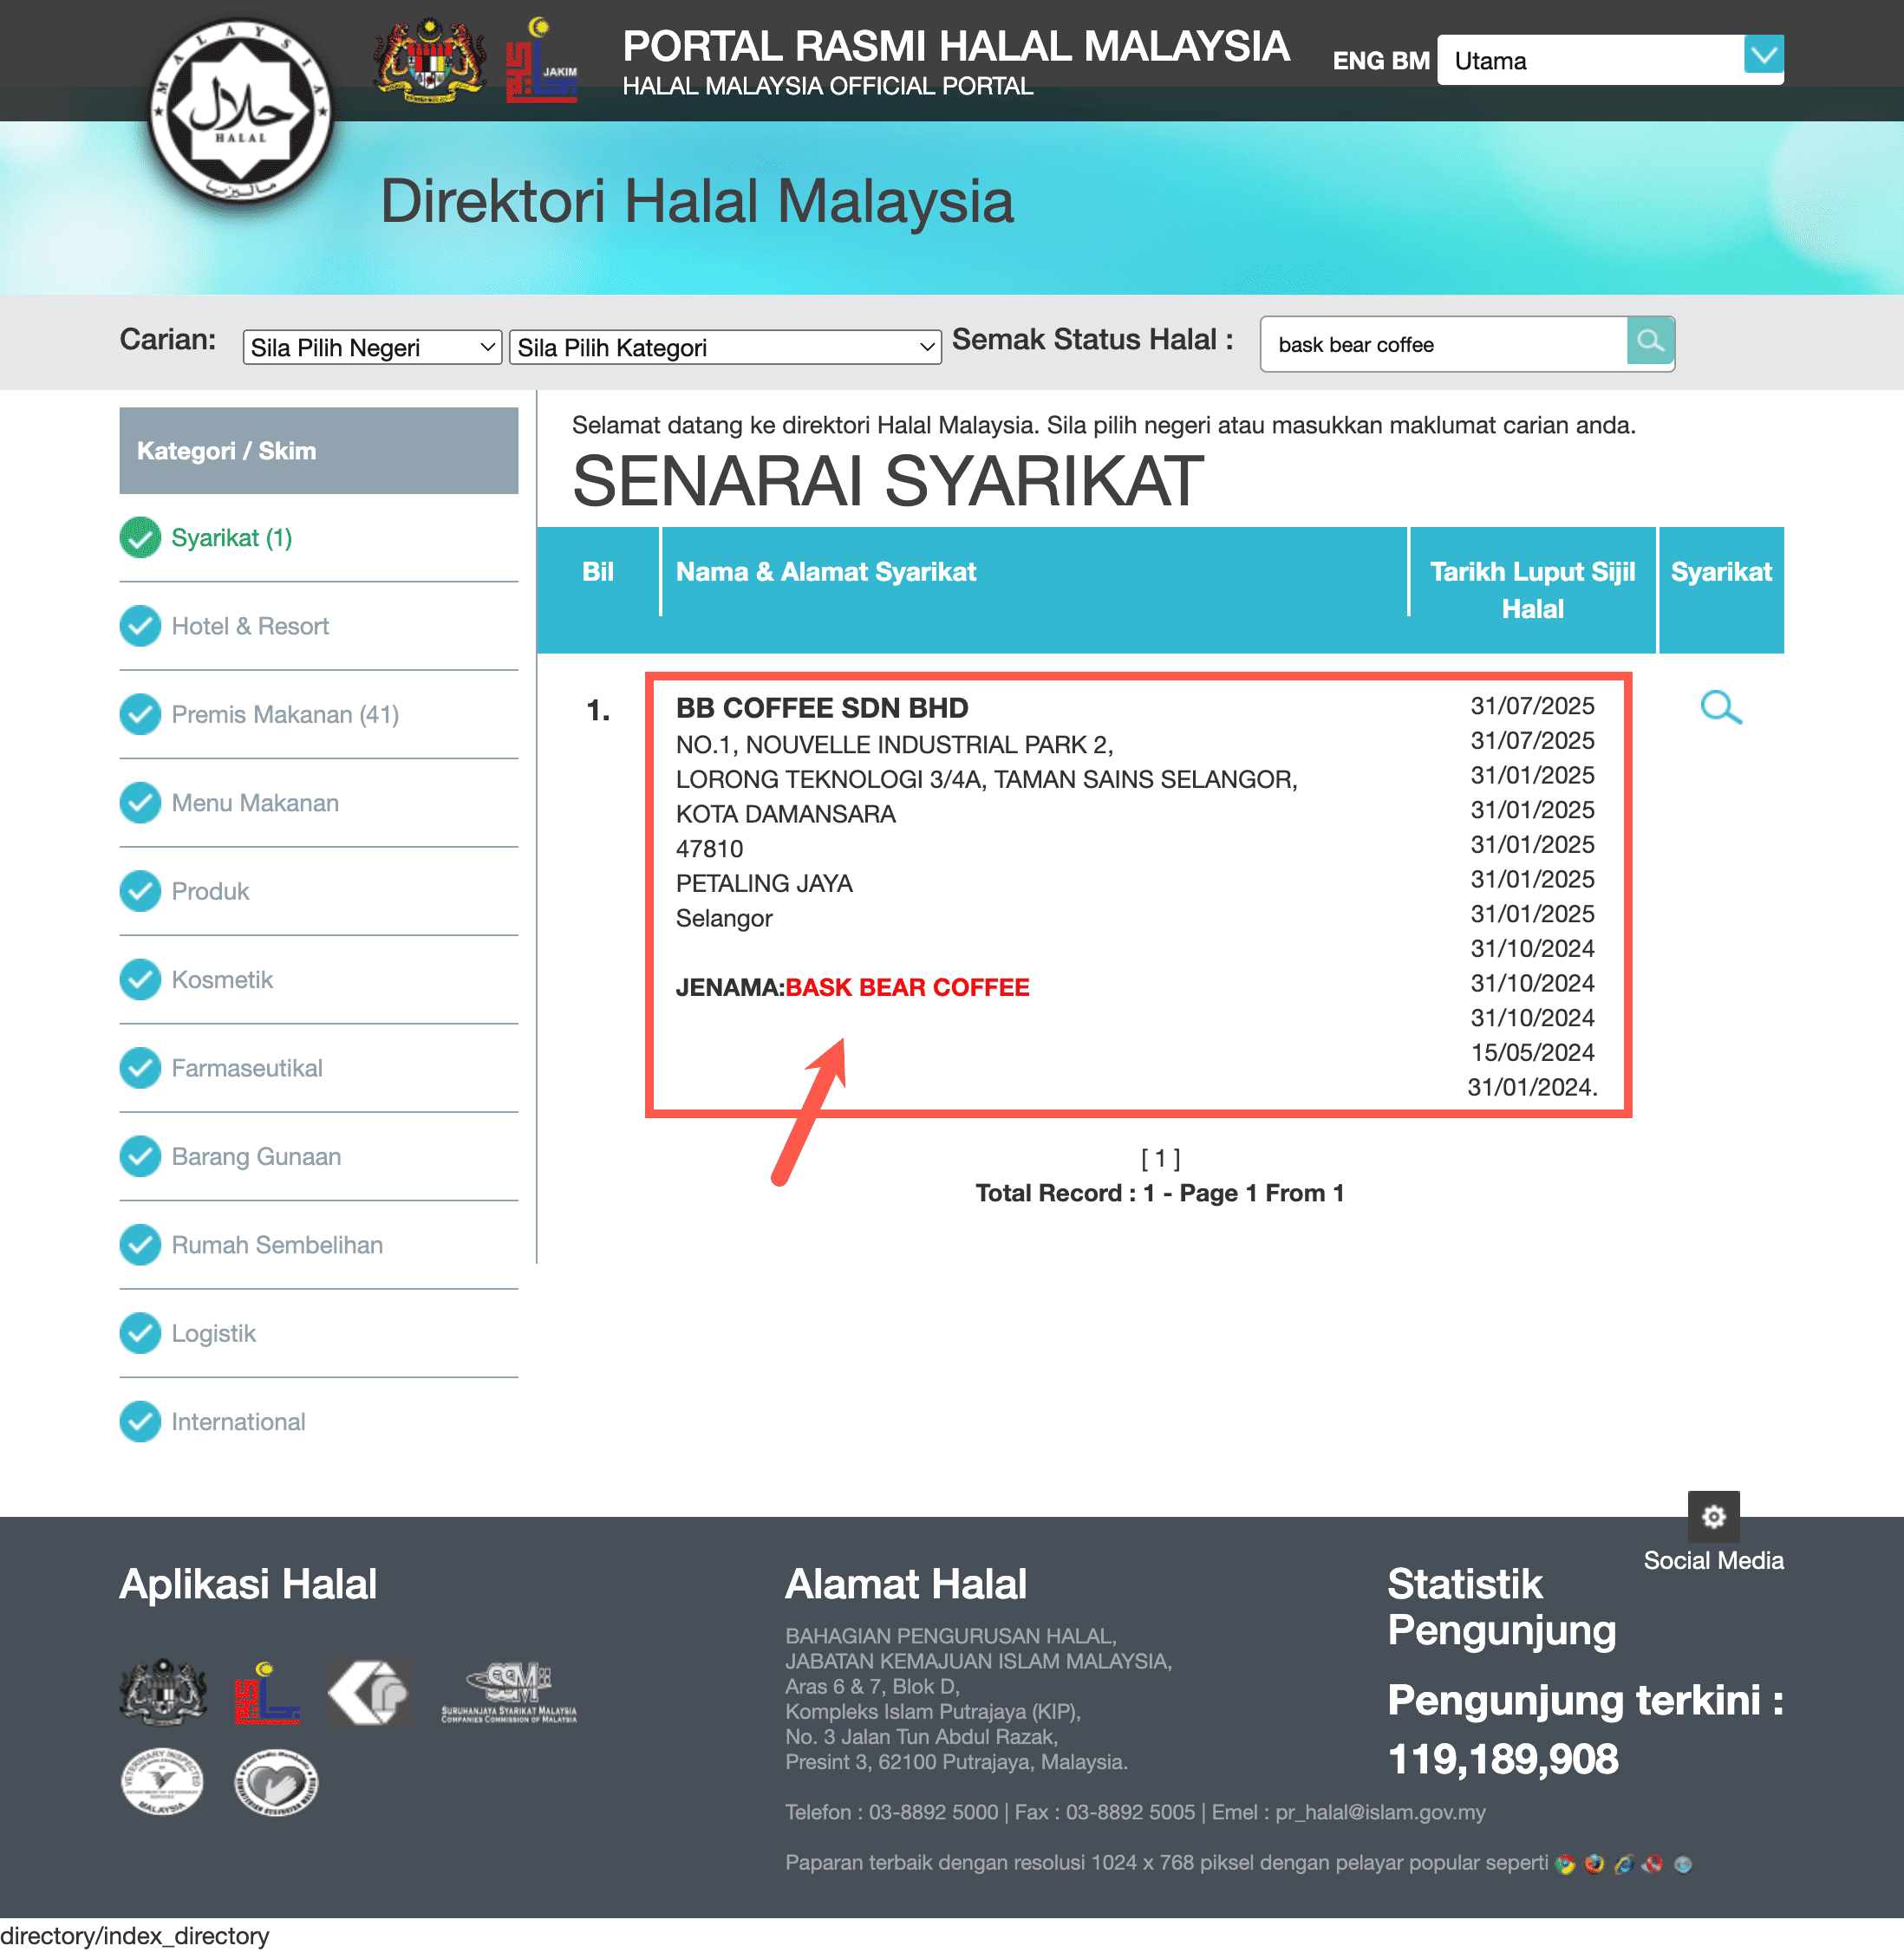Click the pr_halal@islam.gov.my email text

click(1380, 1812)
